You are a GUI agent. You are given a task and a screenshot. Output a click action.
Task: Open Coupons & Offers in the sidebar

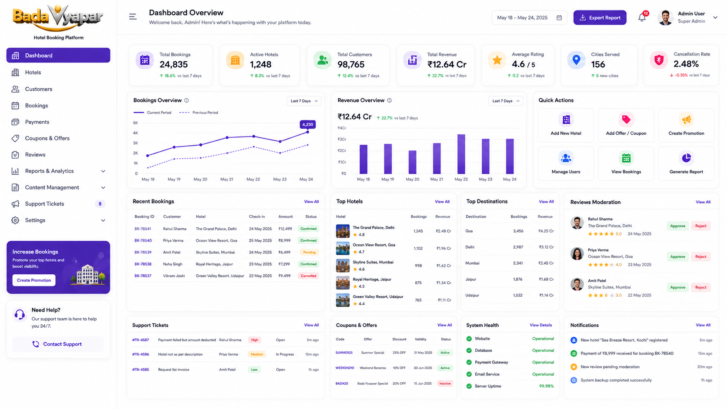point(58,138)
